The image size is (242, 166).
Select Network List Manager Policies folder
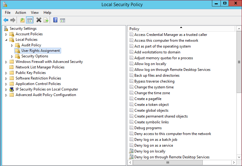40,67
